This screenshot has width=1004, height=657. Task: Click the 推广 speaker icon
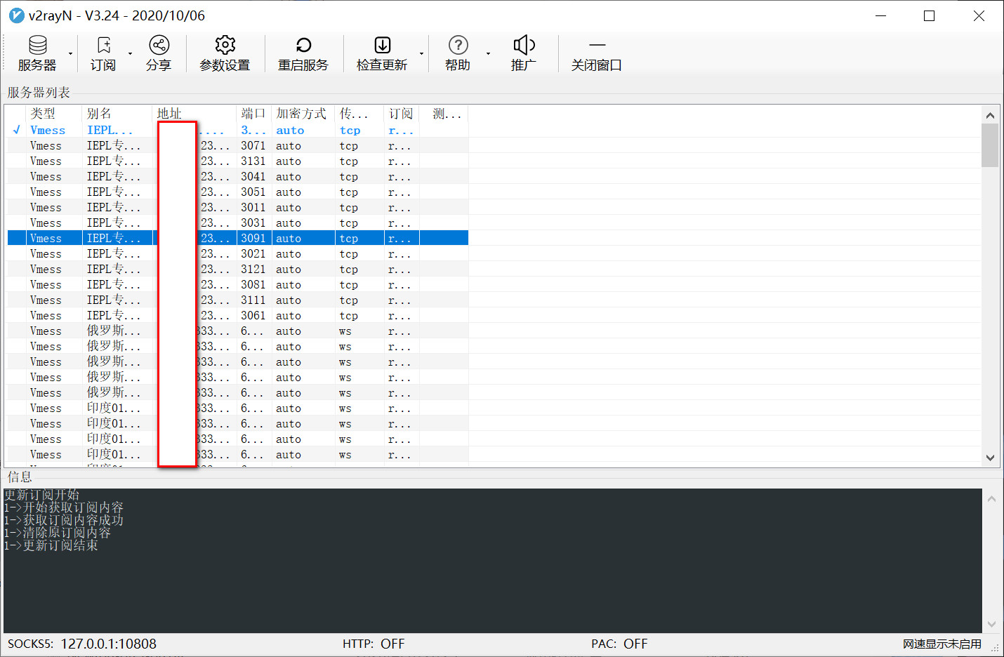[x=524, y=46]
